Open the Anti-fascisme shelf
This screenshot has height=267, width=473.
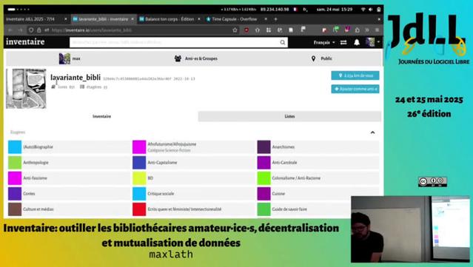click(69, 178)
